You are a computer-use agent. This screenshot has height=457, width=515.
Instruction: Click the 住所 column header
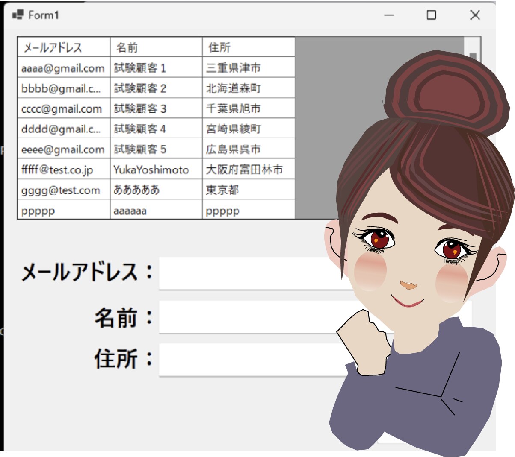(249, 47)
